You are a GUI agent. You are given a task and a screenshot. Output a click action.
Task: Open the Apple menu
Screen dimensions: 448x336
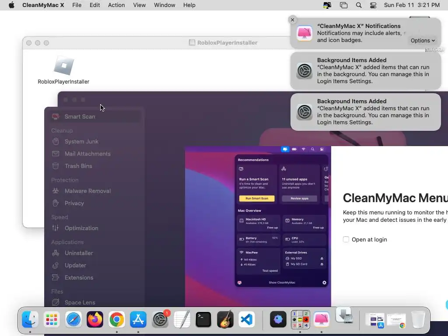coord(11,5)
